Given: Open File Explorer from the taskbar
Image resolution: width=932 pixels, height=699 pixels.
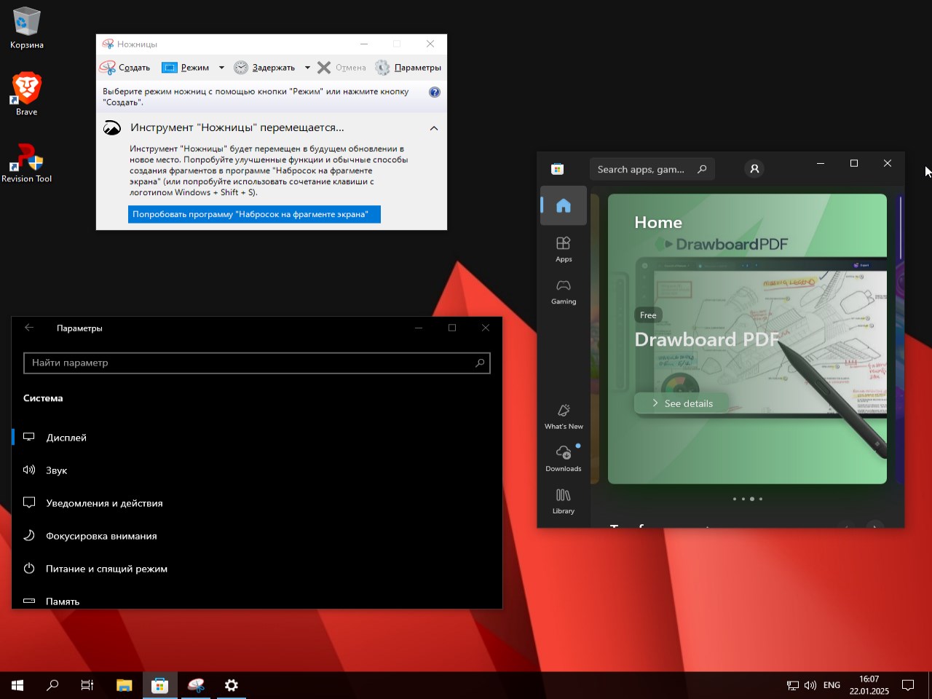Looking at the screenshot, I should pos(125,685).
